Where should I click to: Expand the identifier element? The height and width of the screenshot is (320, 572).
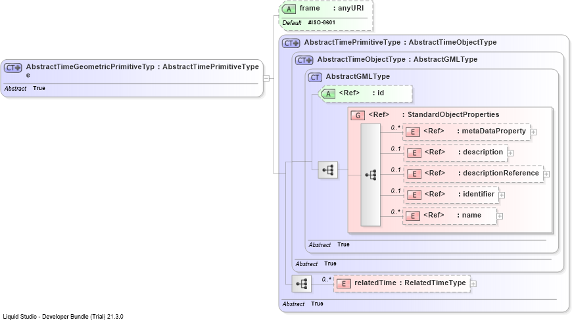pos(502,195)
